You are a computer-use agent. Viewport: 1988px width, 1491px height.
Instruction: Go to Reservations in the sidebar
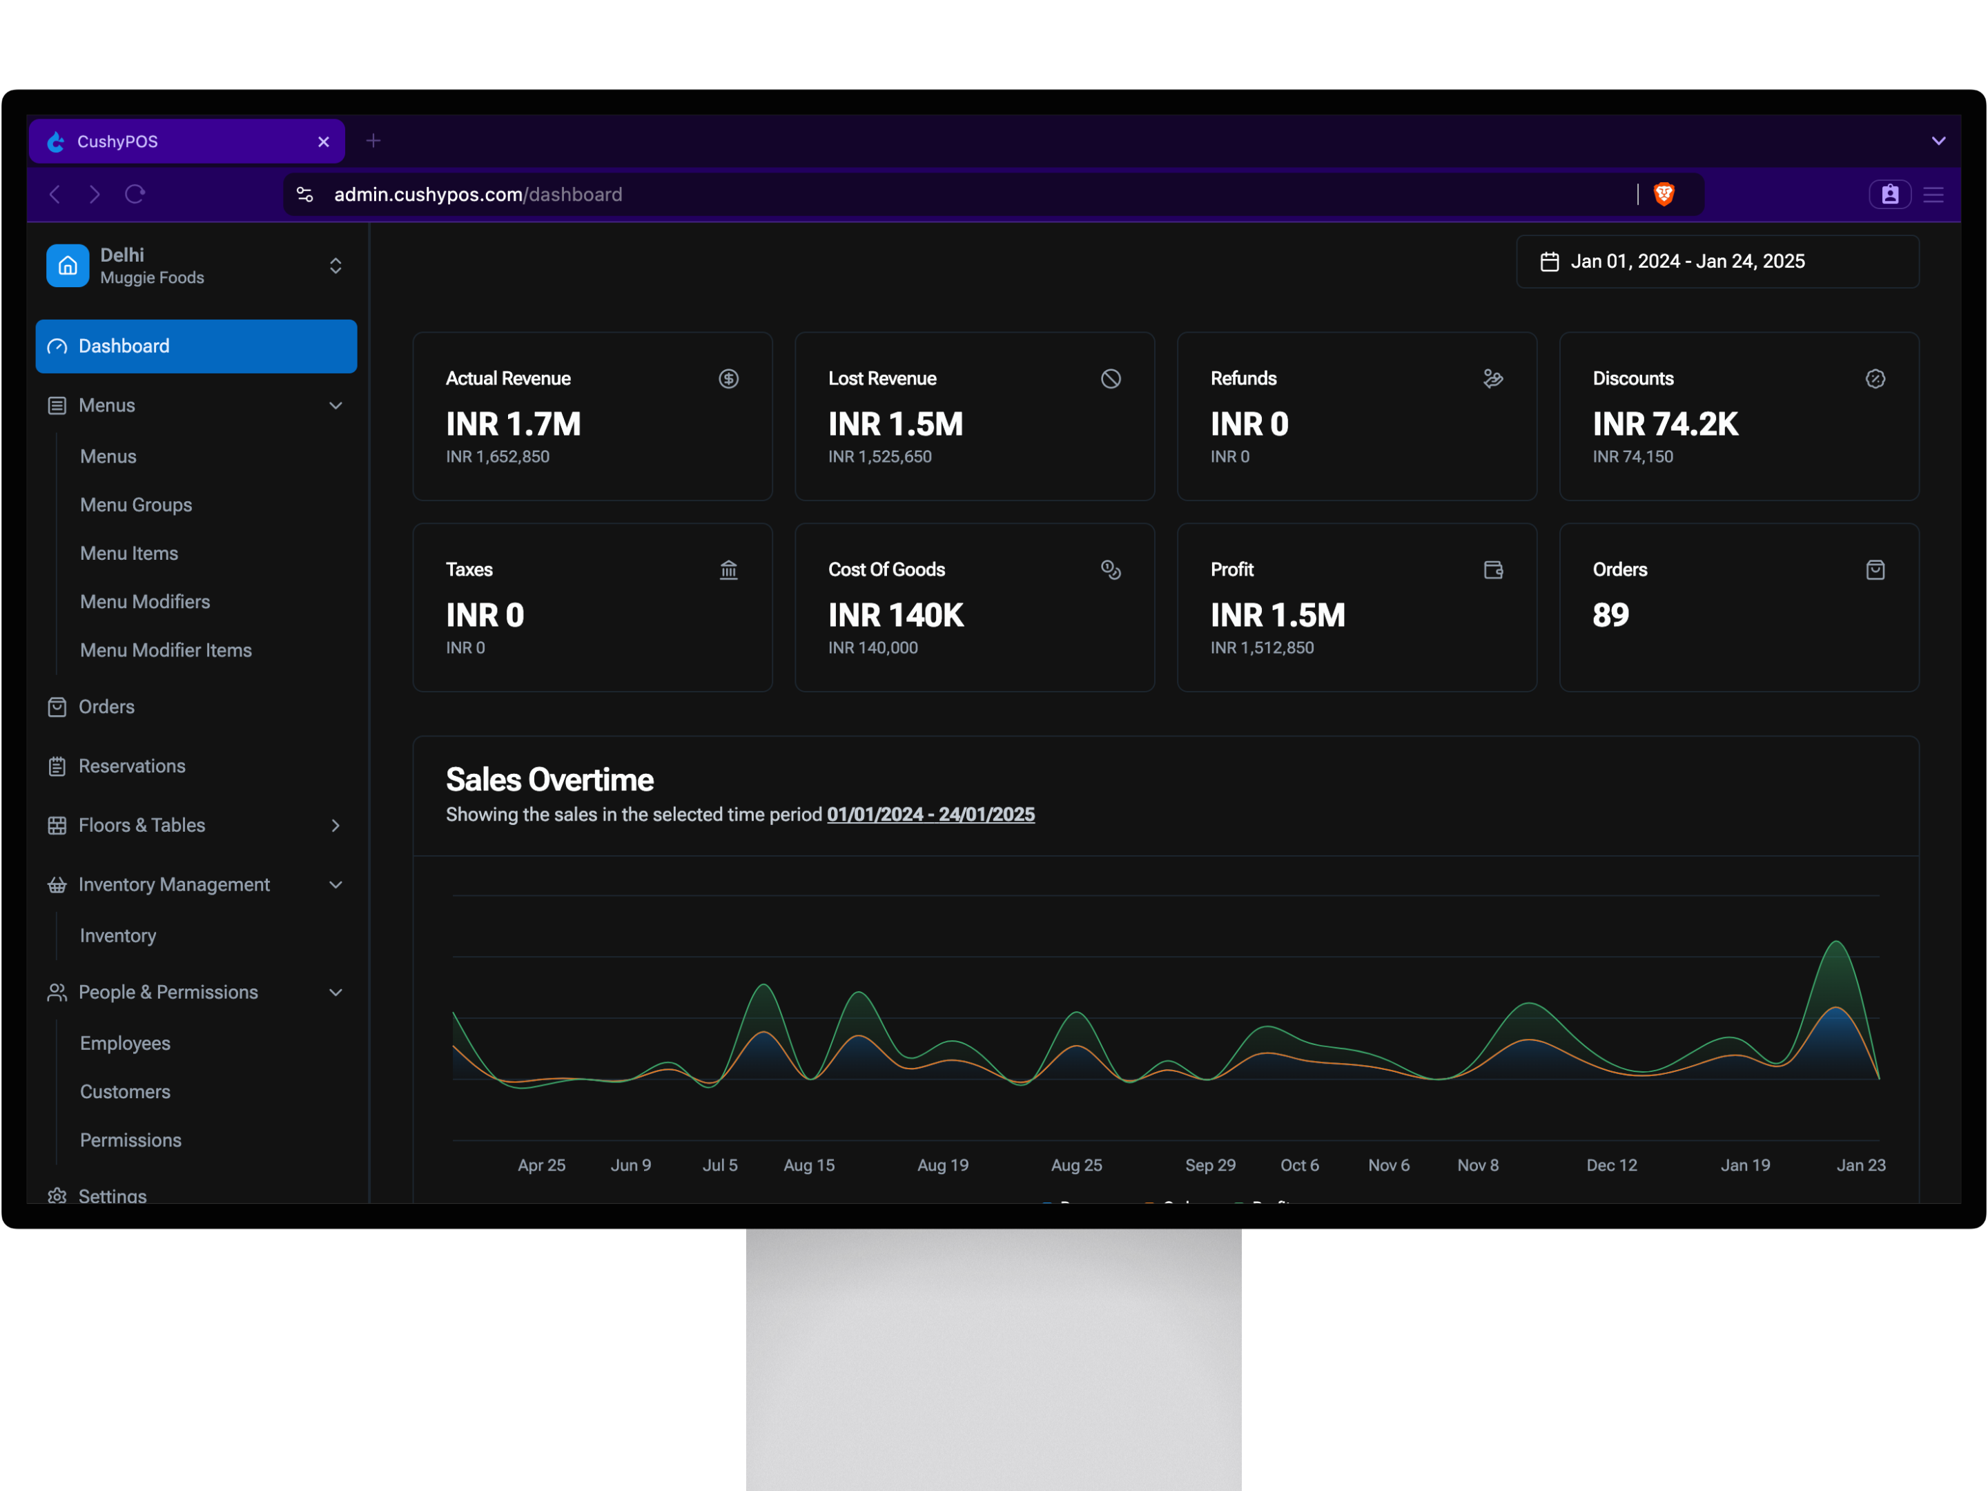[x=132, y=766]
